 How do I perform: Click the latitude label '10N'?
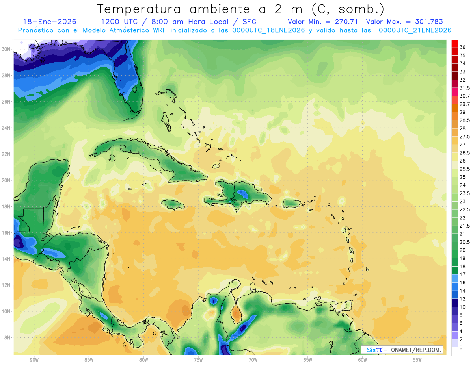6,311
